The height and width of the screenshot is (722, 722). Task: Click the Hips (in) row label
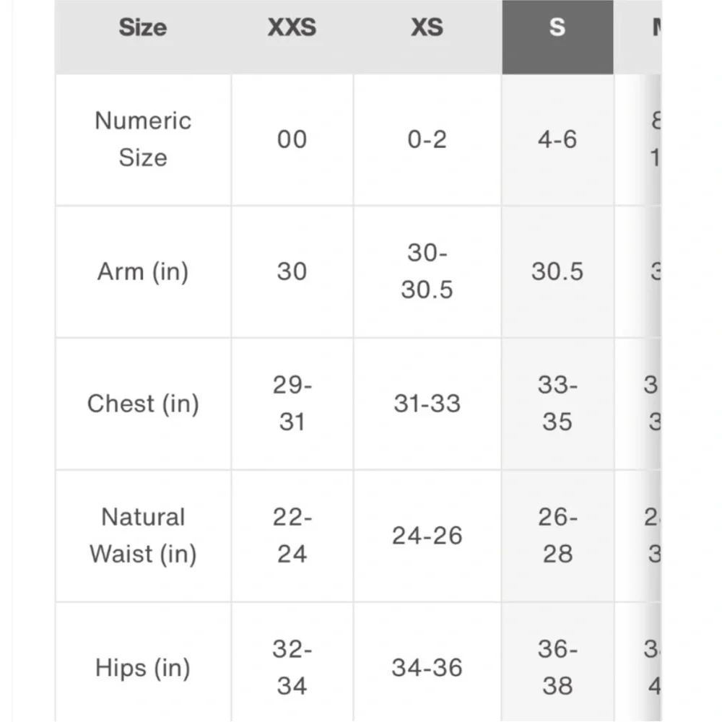(x=143, y=668)
